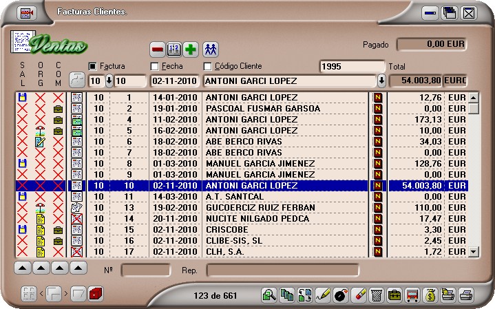Enable the Factura sort checkbox

(93, 66)
